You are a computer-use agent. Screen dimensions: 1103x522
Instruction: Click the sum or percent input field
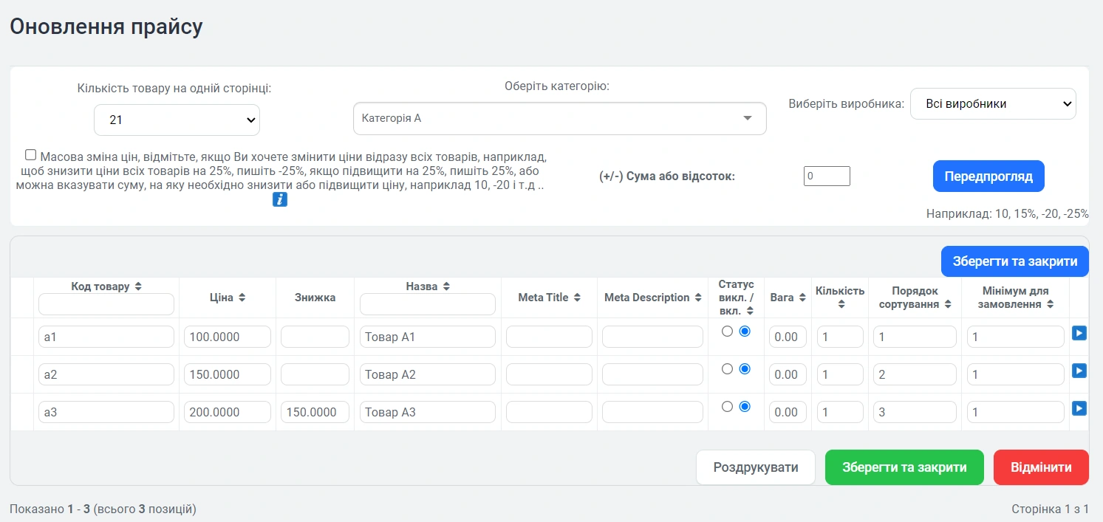827,176
